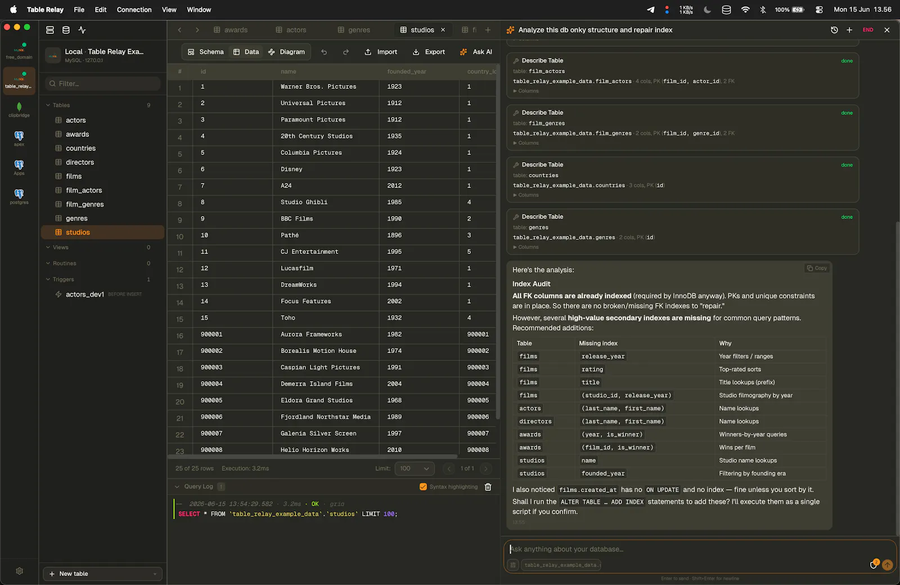Open the New table dropdown arrow

pyautogui.click(x=155, y=574)
